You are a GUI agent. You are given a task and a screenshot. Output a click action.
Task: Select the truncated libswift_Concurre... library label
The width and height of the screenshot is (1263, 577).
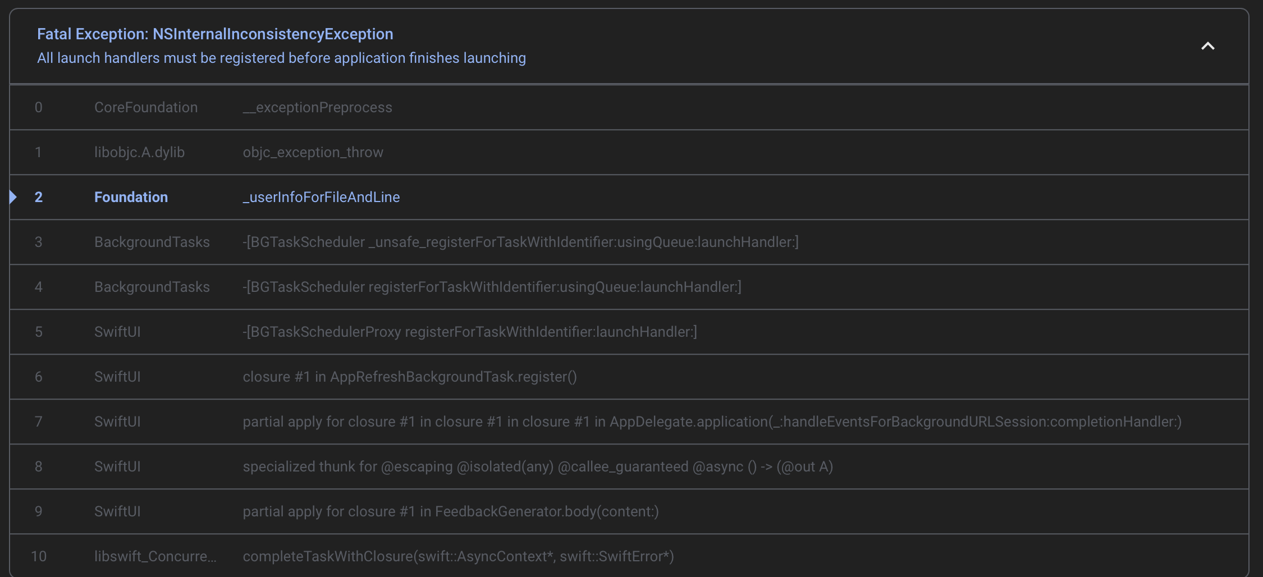coord(155,556)
